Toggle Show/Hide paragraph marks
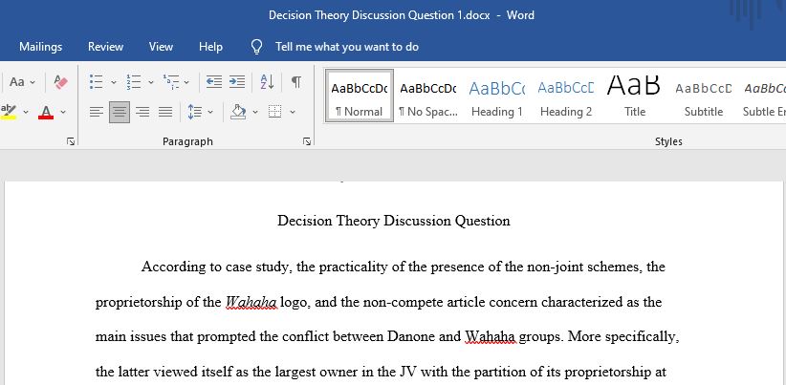This screenshot has width=786, height=385. click(296, 81)
